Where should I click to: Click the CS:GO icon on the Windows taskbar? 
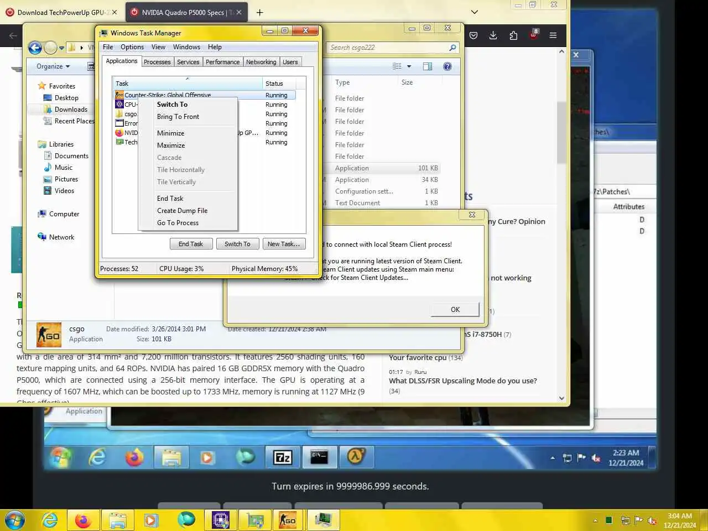tap(288, 520)
